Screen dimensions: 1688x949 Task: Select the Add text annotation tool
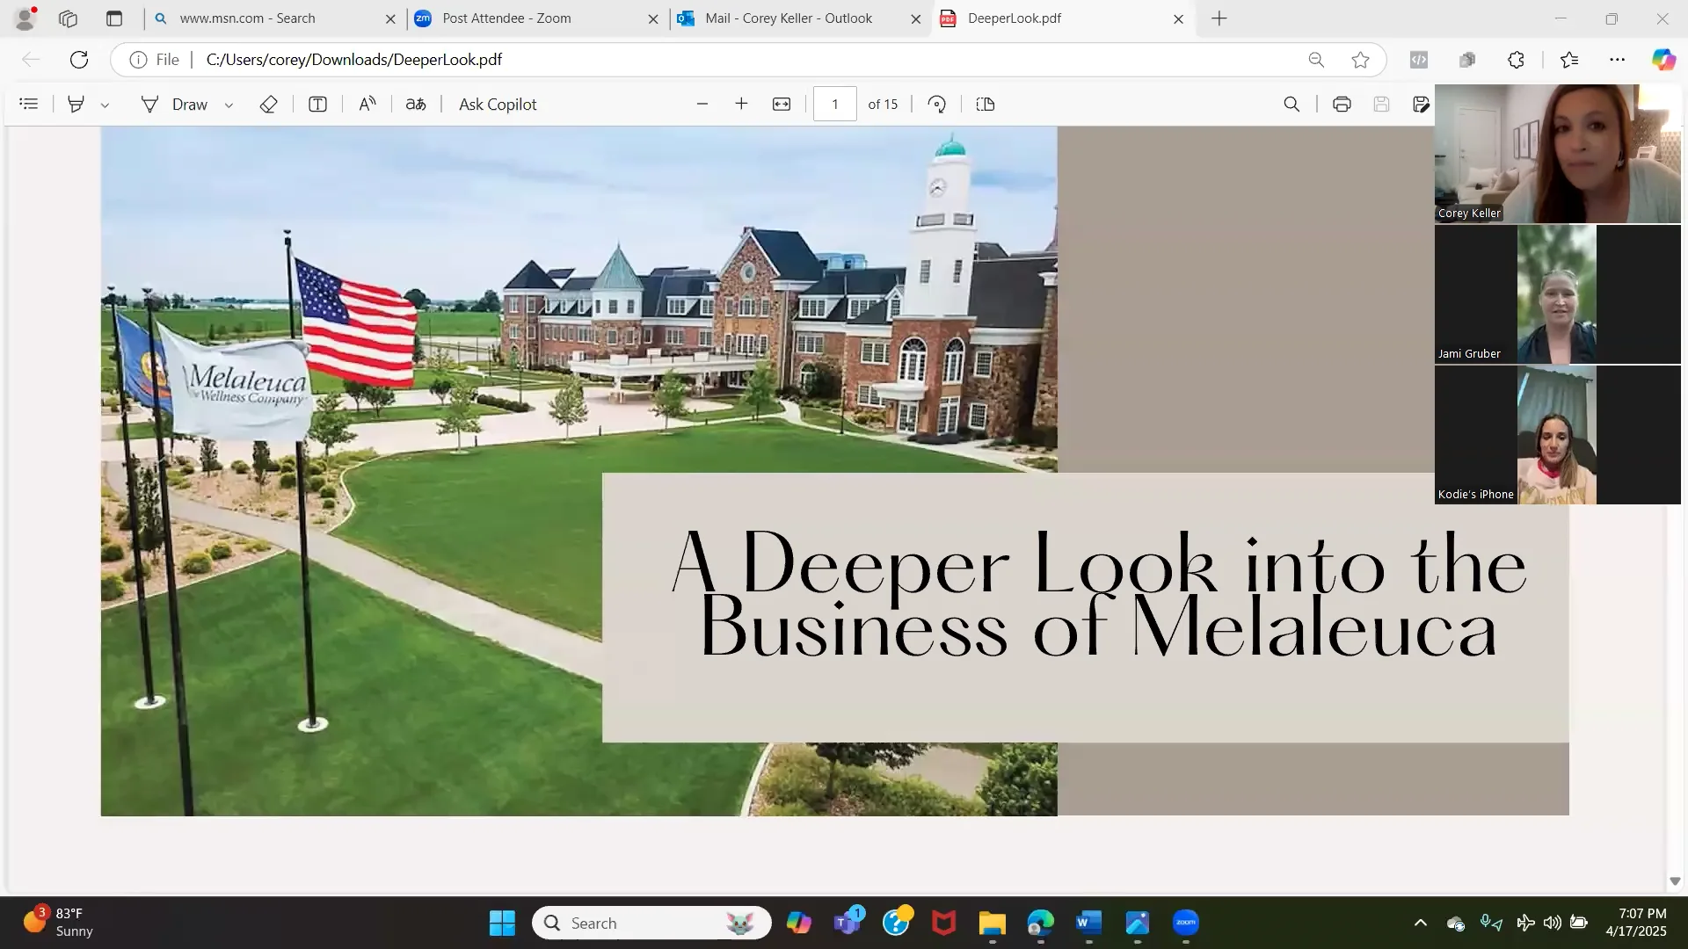click(x=316, y=104)
